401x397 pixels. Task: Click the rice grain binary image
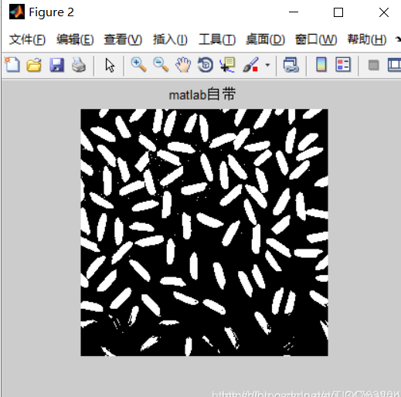204,232
